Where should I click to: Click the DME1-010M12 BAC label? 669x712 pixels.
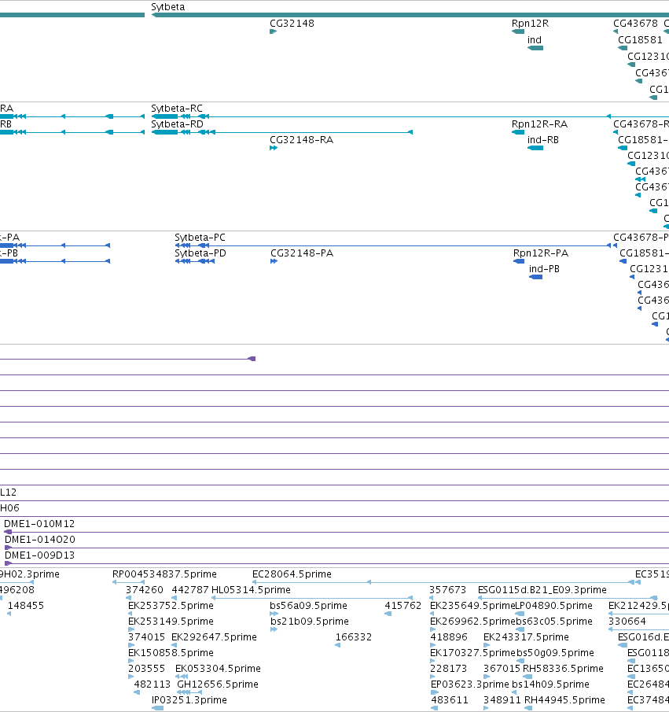tap(39, 524)
